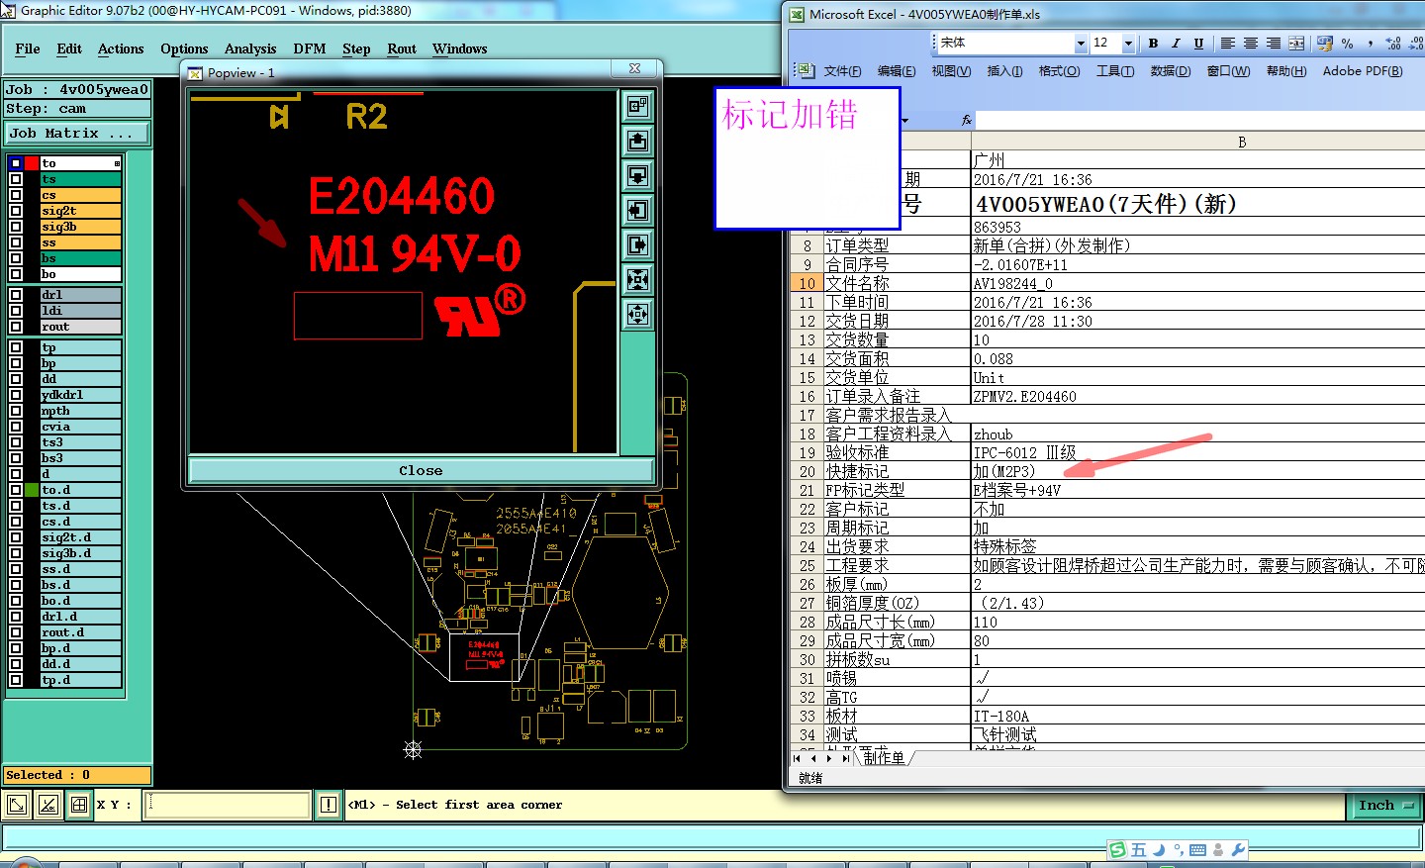The height and width of the screenshot is (868, 1425).
Task: Click the exclamation execute coordinate button
Action: coord(329,805)
